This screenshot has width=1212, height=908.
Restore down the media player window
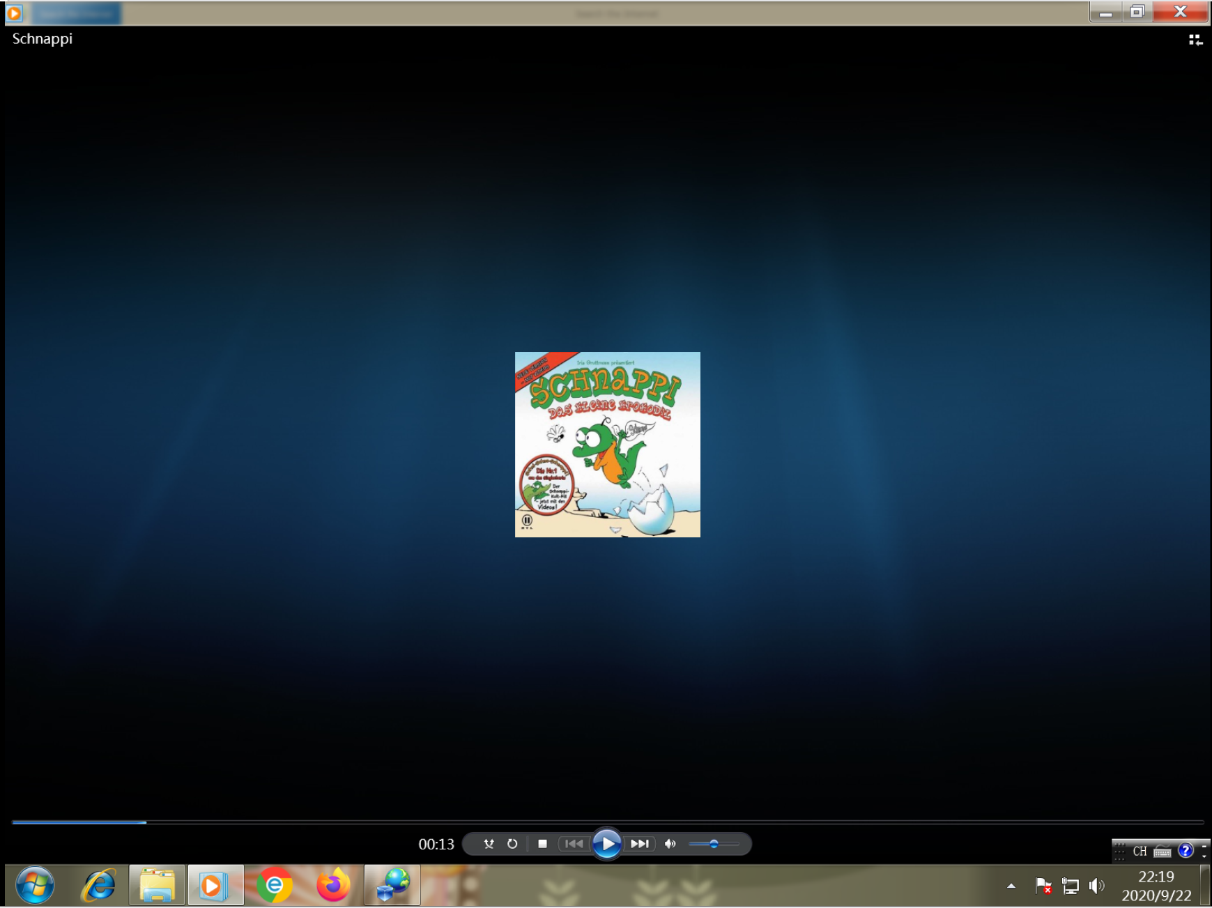[x=1137, y=13]
